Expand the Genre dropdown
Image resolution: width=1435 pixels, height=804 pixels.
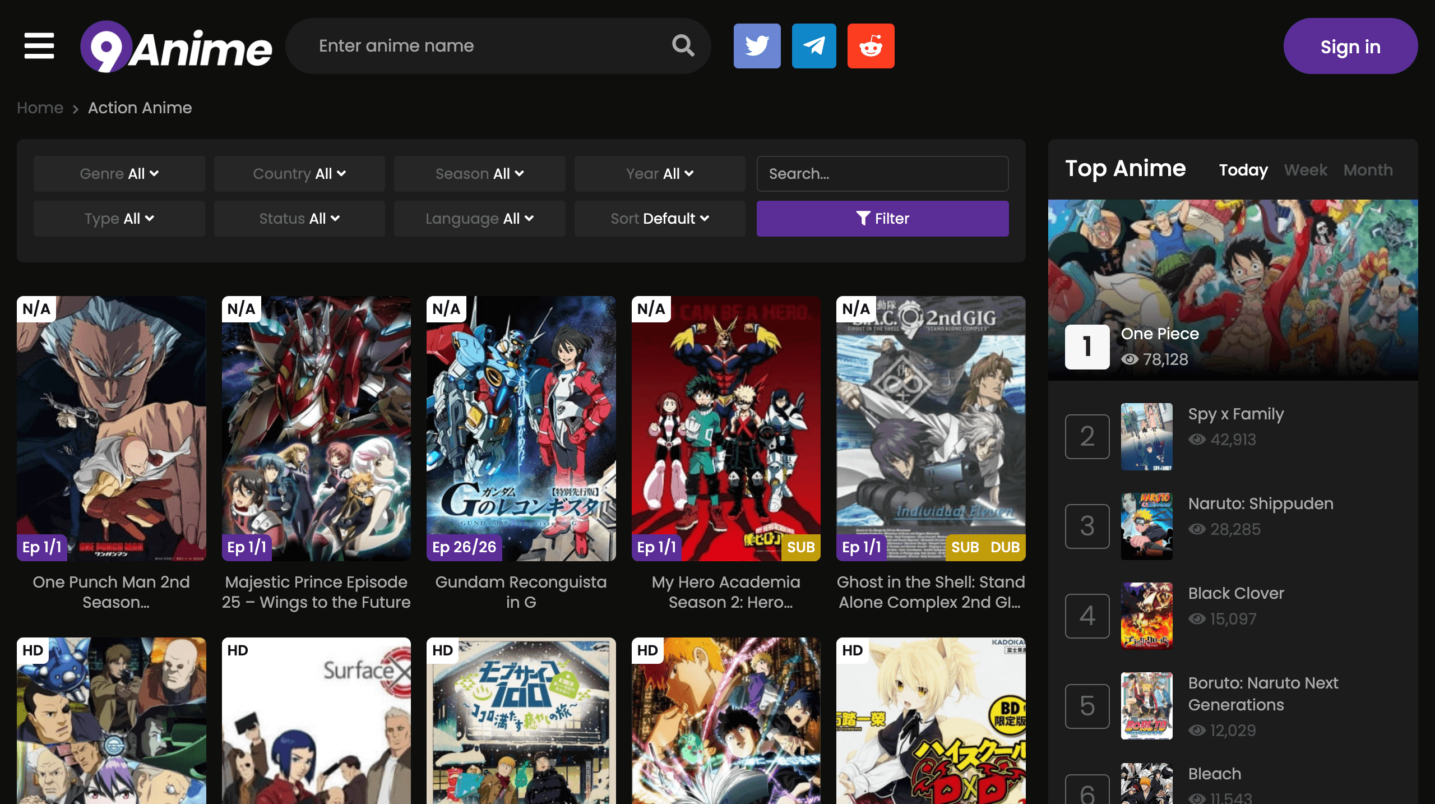tap(119, 174)
